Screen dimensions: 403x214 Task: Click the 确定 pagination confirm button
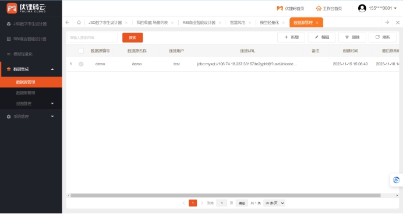[242, 203]
